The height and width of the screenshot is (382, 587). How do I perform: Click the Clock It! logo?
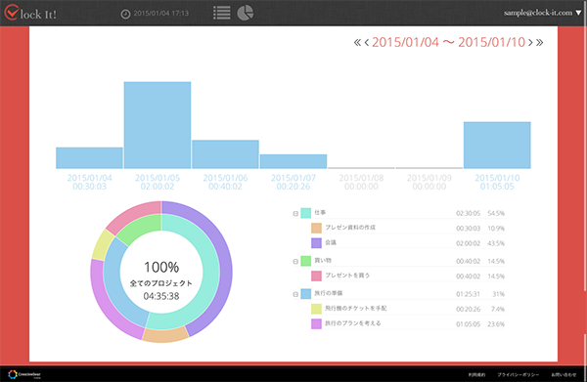tap(30, 13)
